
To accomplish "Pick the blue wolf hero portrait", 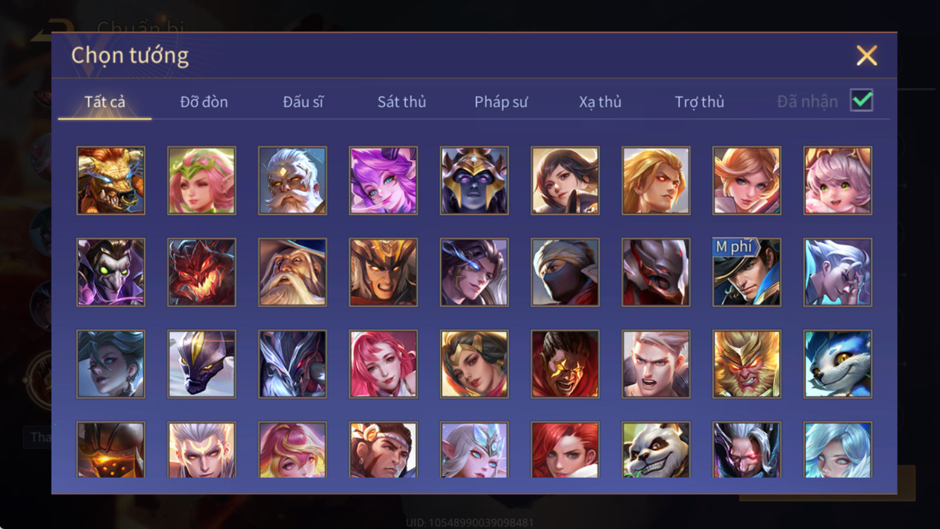I will click(837, 364).
